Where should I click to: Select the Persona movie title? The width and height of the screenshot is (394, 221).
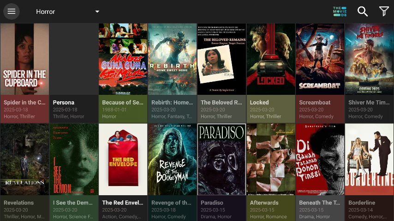64,102
